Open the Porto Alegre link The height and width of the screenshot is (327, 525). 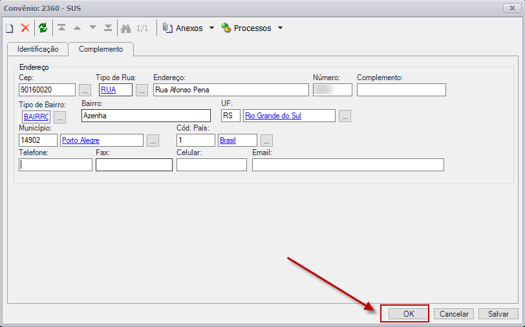coord(81,140)
